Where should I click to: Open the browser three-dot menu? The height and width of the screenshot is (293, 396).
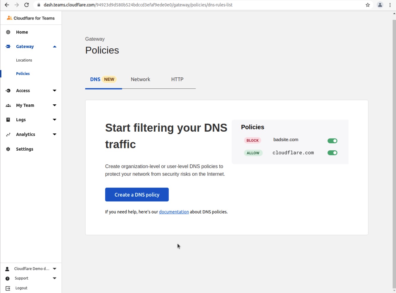click(390, 5)
